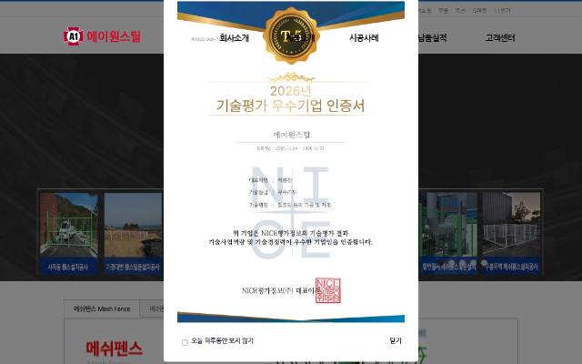Open the 회사소개 menu
The height and width of the screenshot is (364, 582).
tap(235, 37)
